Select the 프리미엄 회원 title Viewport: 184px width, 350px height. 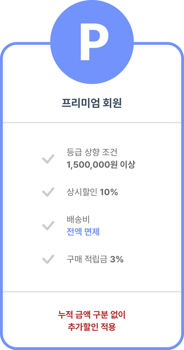92,103
